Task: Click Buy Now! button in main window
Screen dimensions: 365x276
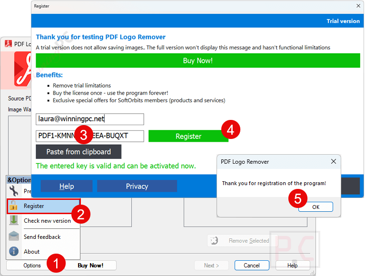Action: (90, 266)
